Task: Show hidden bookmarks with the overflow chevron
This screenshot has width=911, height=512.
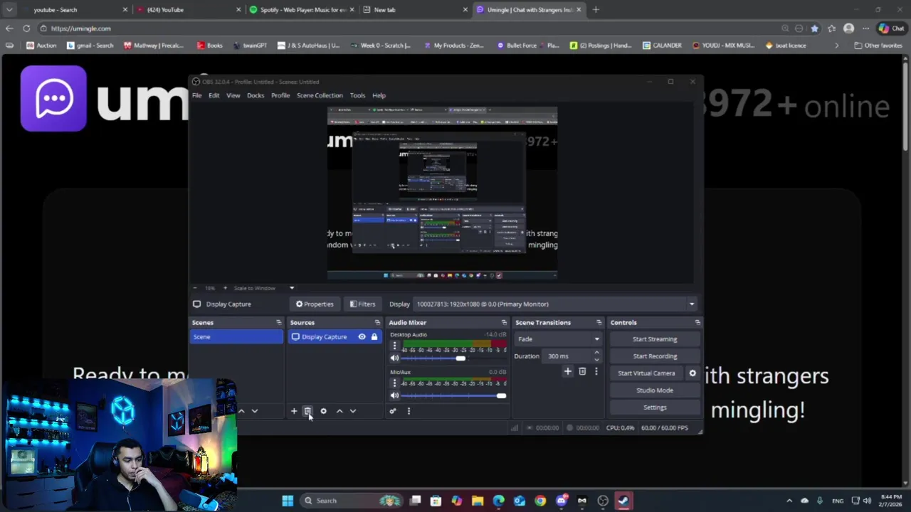Action: click(x=836, y=46)
